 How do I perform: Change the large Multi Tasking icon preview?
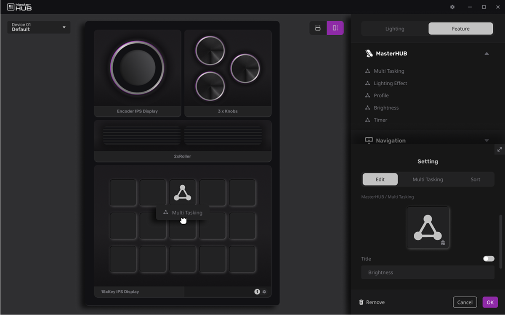click(428, 228)
